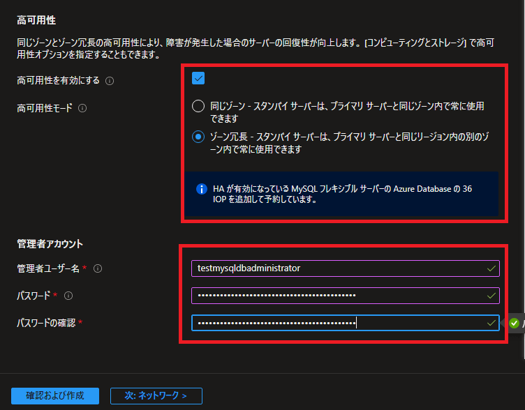Go to next step with 次: ネットワーク
Viewport: 525px width, 410px height.
(156, 395)
